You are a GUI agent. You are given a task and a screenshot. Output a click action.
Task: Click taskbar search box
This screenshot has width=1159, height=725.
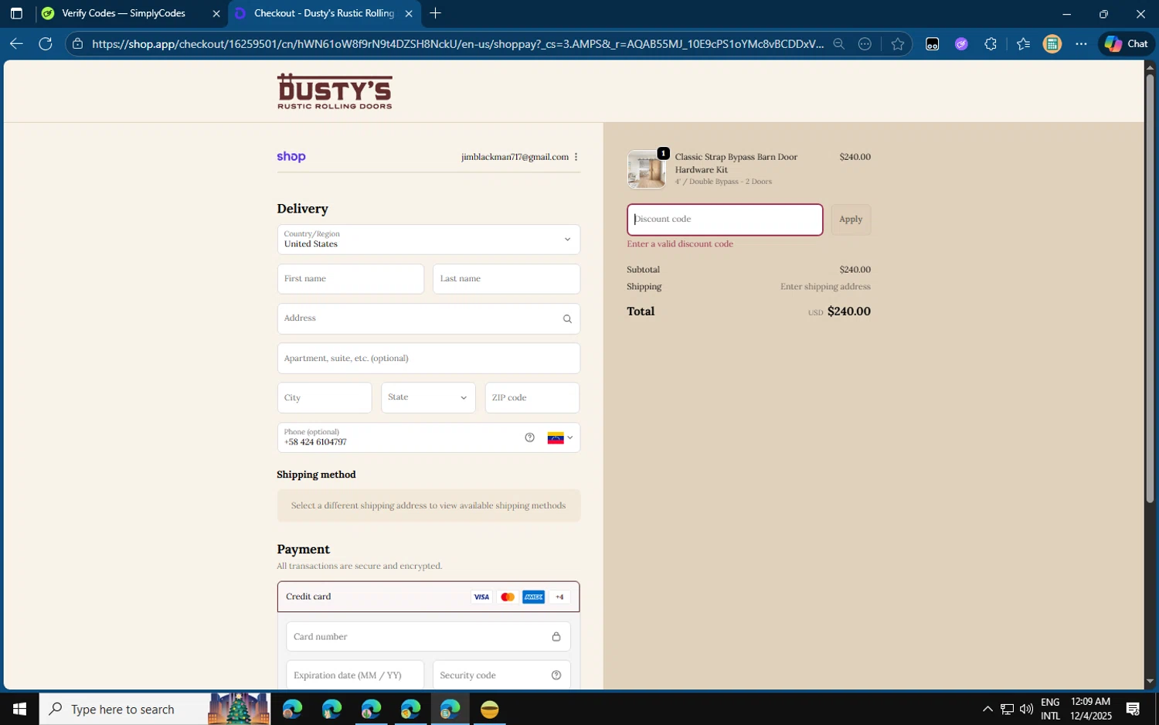[x=155, y=709]
